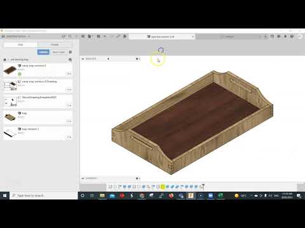
Task: Click the green status badge on carry tray version 3
Action: click(20, 74)
